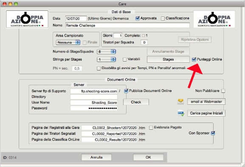This screenshot has width=245, height=167.
Task: Click the left Doppia Azione logo
Action: pos(27,19)
